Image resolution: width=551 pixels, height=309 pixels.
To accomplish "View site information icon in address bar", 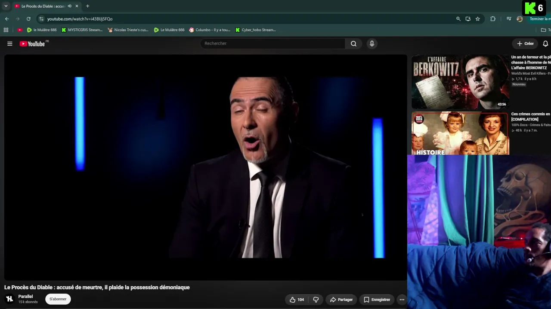I will (41, 19).
